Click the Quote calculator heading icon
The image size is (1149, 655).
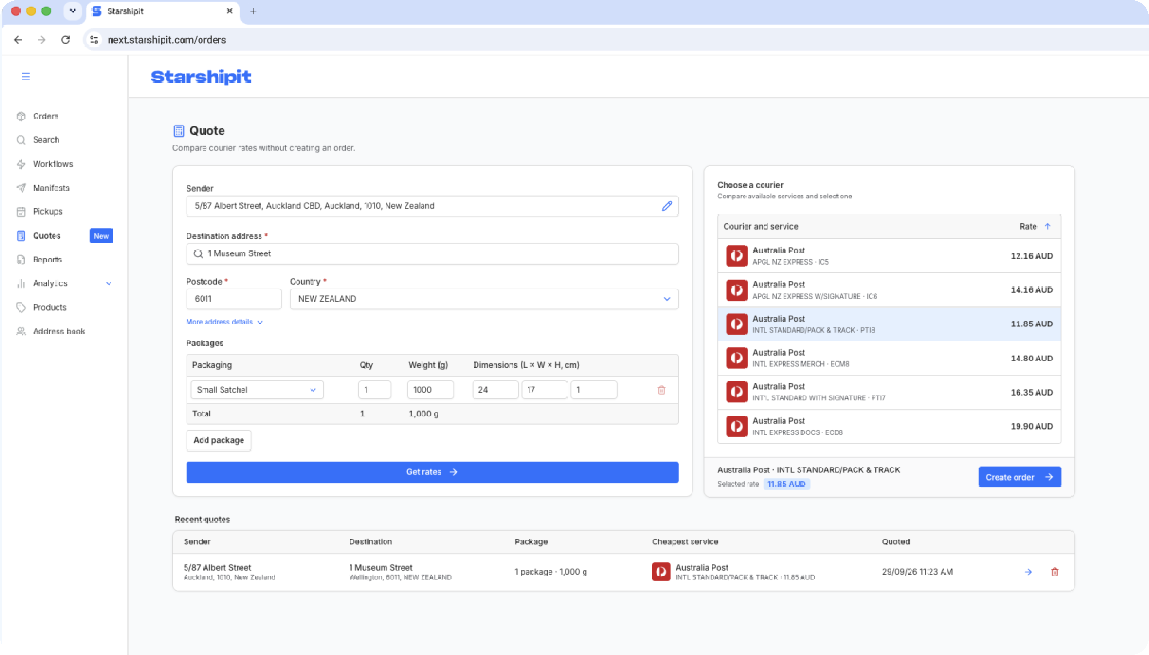[178, 131]
